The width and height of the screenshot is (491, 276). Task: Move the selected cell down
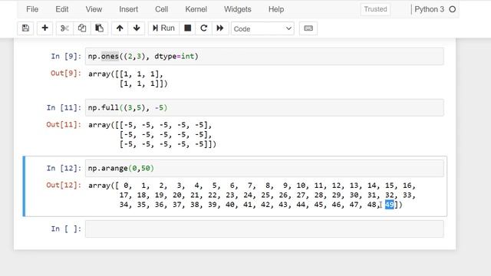(137, 28)
